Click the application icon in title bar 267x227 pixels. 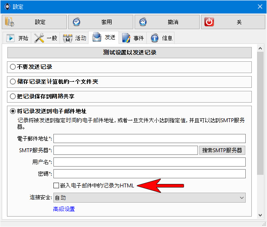[7, 7]
